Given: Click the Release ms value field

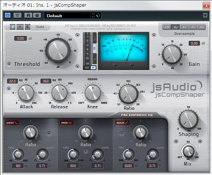Looking at the screenshot, I should click(x=46, y=81).
